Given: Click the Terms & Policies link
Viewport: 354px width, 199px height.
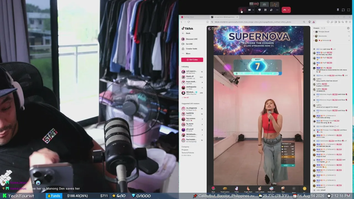Looking at the screenshot, I should point(188,153).
